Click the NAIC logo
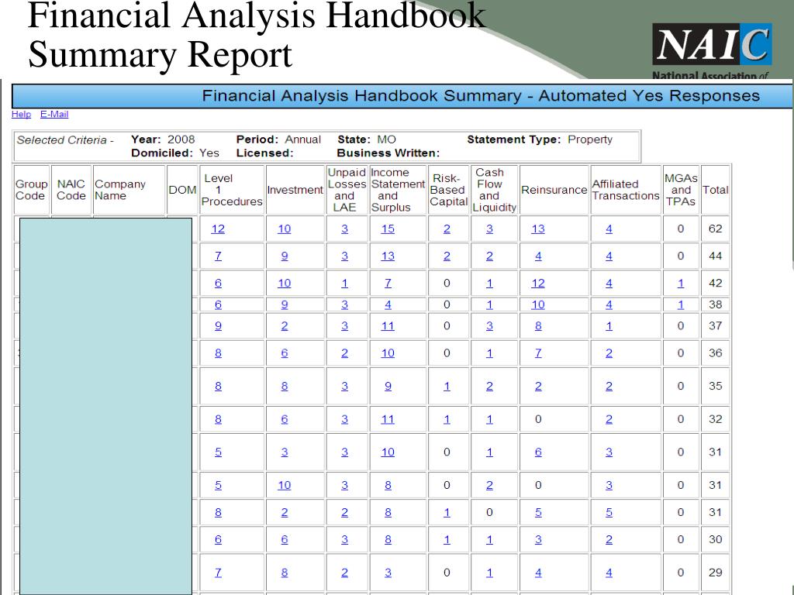The image size is (794, 595). [712, 44]
